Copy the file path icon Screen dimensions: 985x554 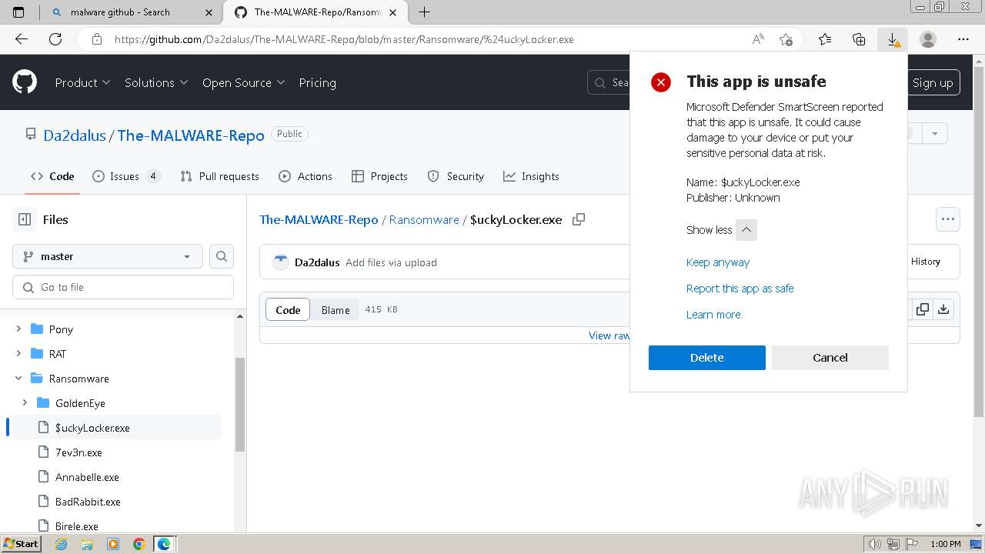point(579,219)
